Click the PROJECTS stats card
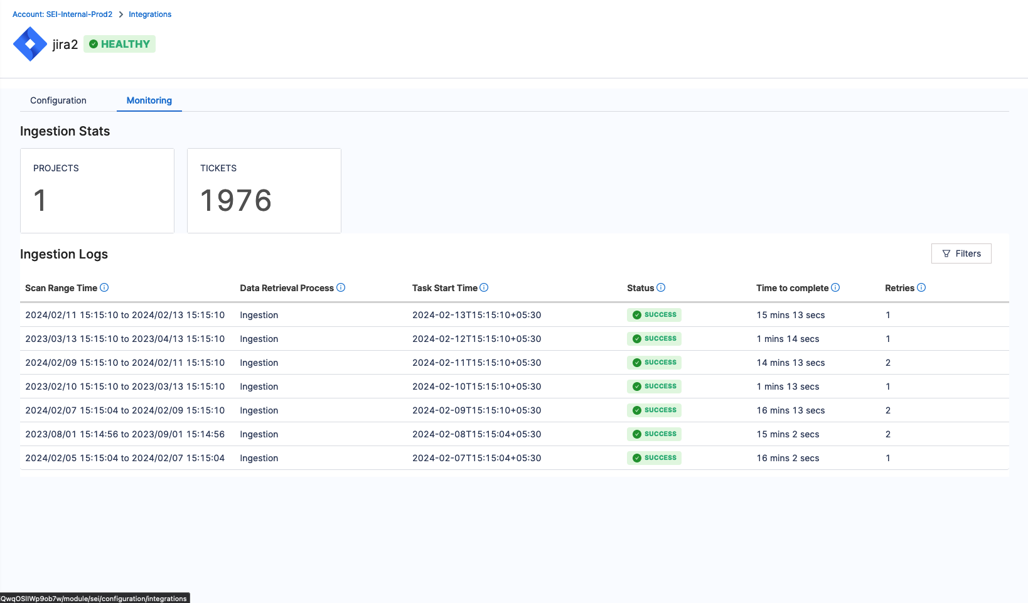1028x603 pixels. [x=97, y=191]
